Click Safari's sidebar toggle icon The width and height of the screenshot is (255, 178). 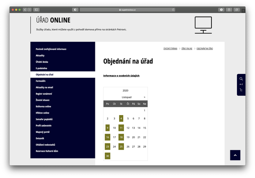point(36,9)
